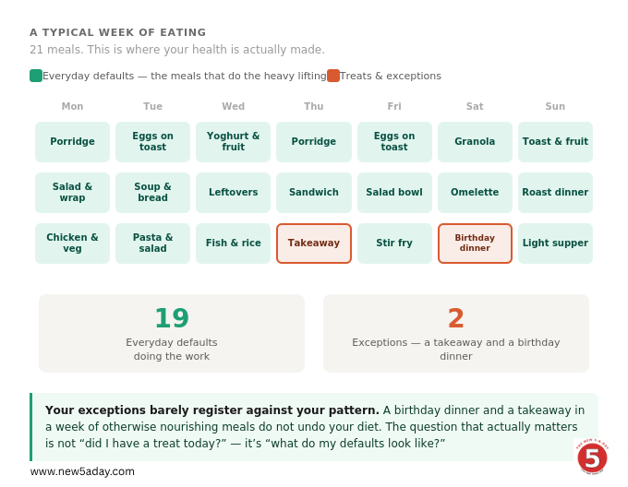Select the Toast & fruit tile
628x487 pixels.
tap(556, 142)
